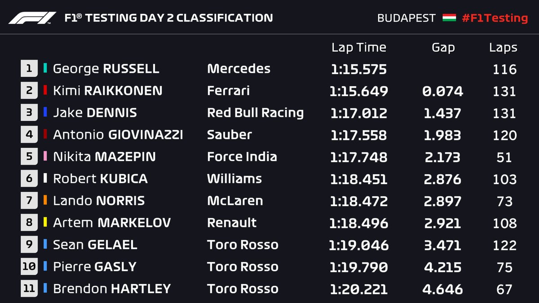Click the position 10 number badge
The width and height of the screenshot is (539, 303).
click(x=29, y=267)
